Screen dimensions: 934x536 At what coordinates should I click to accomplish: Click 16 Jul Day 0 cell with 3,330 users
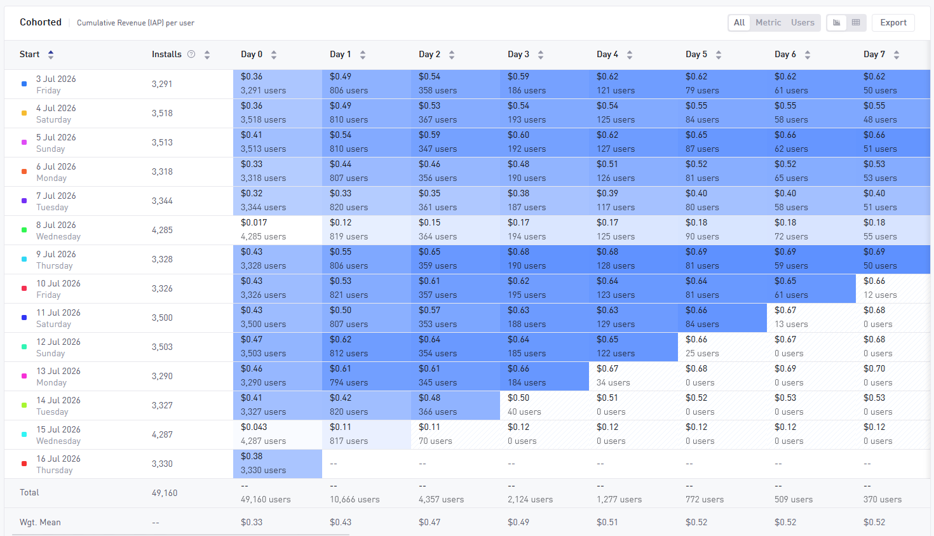point(278,464)
